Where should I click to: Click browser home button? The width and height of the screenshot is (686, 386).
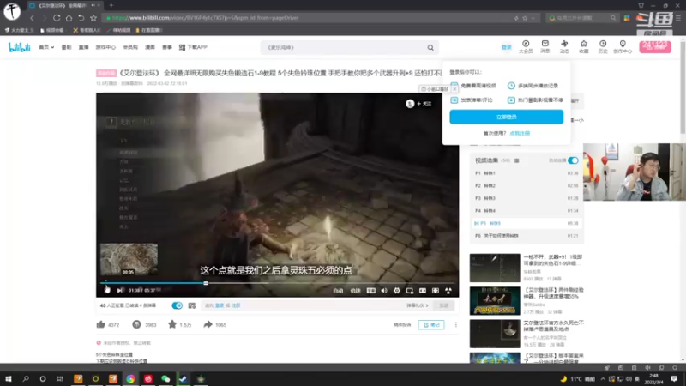click(69, 18)
